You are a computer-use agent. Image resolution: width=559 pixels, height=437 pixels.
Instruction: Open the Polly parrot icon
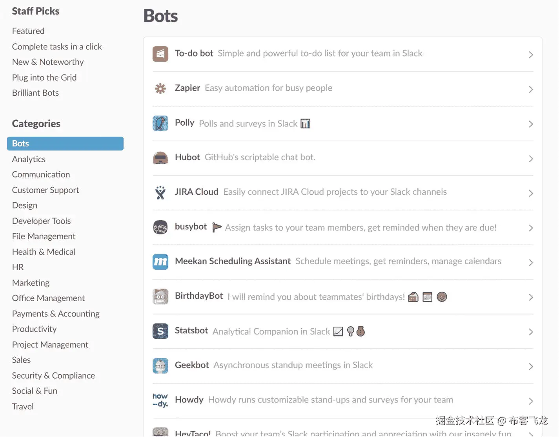click(x=160, y=123)
